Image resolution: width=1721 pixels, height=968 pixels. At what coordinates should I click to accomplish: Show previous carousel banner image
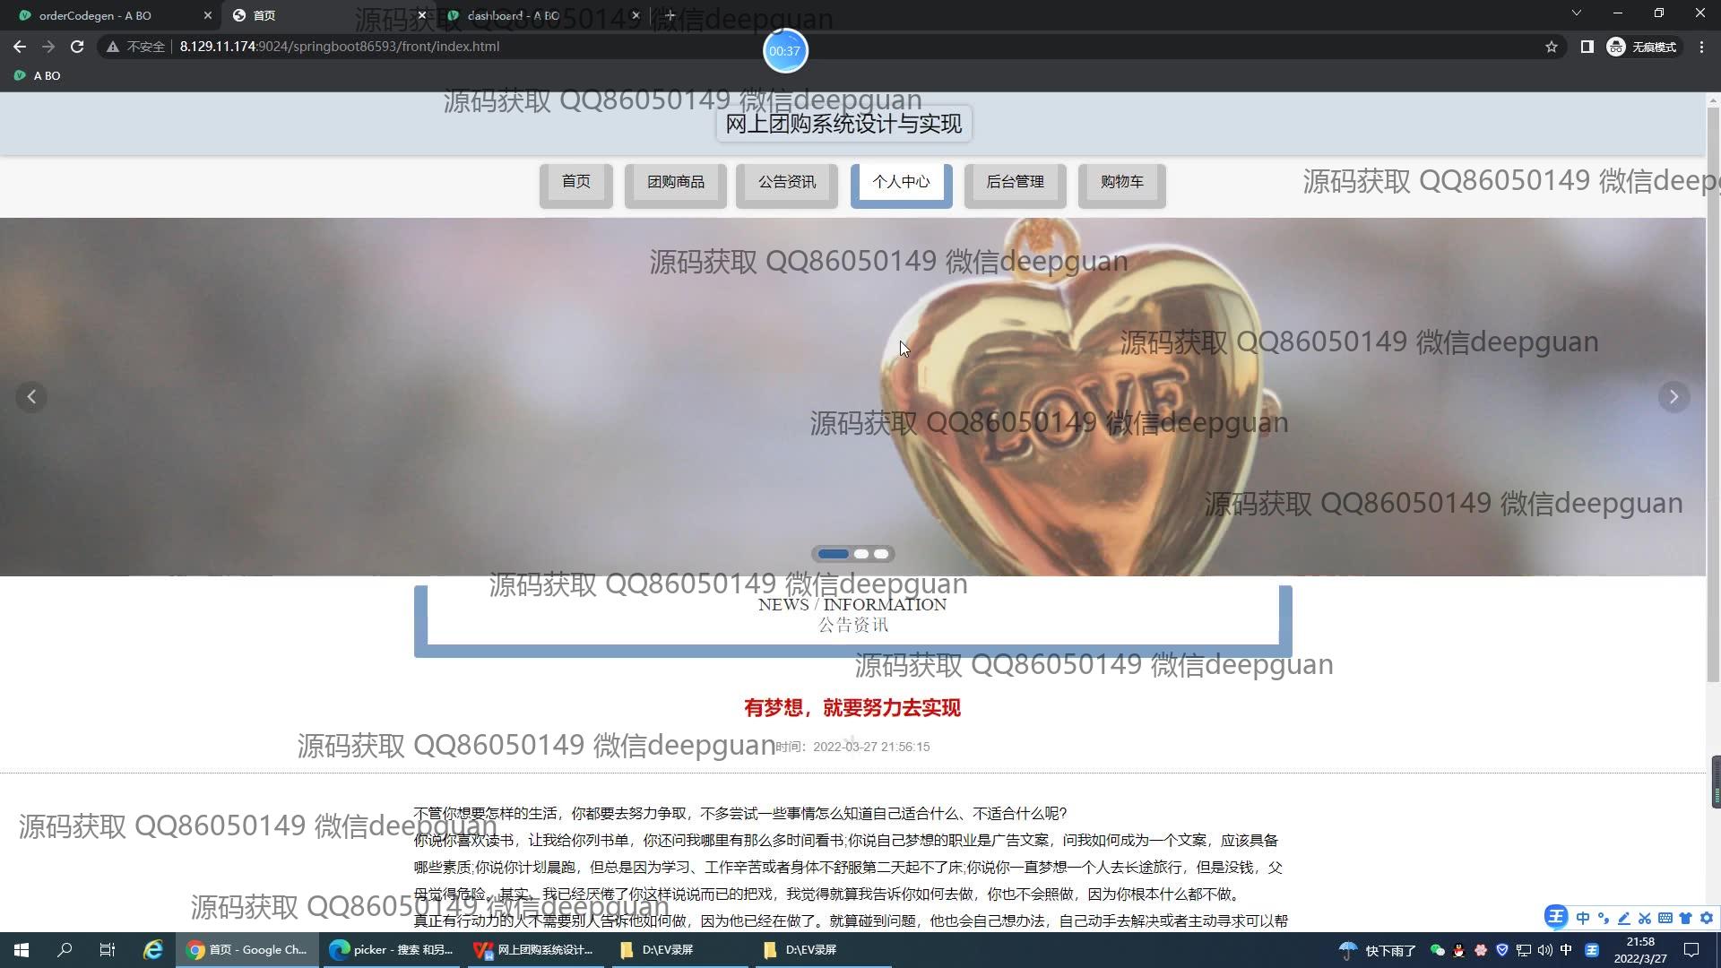coord(31,396)
